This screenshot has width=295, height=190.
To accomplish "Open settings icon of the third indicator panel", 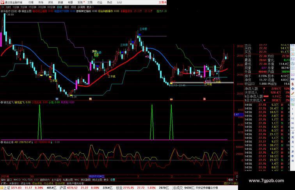I will tap(2, 142).
